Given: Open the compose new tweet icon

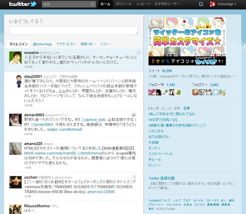Looking at the screenshot, I should click(x=201, y=4).
